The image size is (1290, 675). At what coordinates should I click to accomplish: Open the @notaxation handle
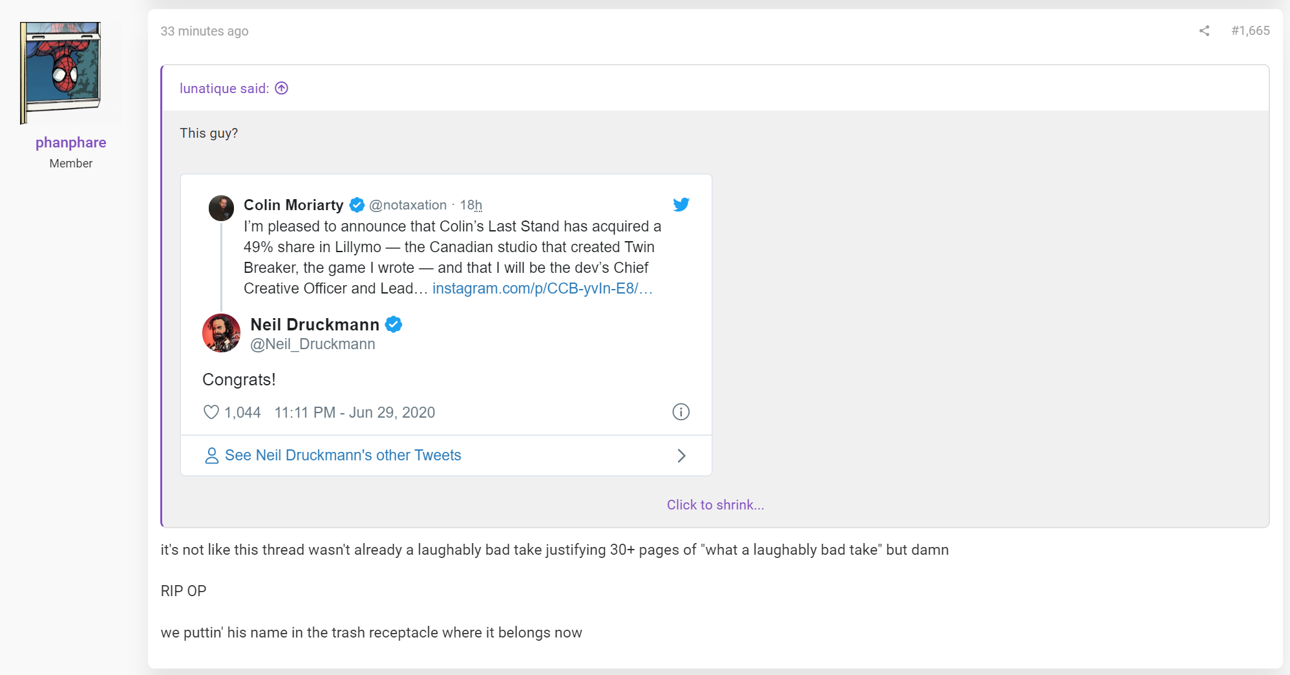tap(408, 205)
